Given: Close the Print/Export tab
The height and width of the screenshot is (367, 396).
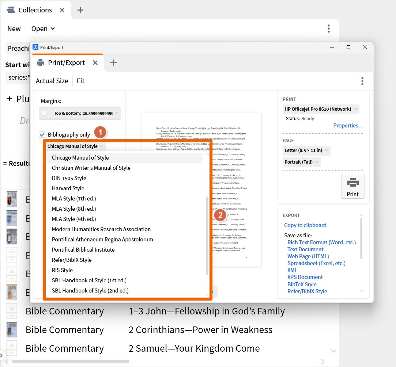Looking at the screenshot, I should pyautogui.click(x=95, y=63).
